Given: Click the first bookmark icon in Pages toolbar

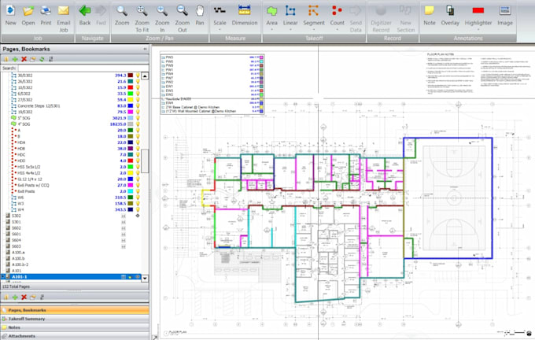Looking at the screenshot, I should (6, 59).
